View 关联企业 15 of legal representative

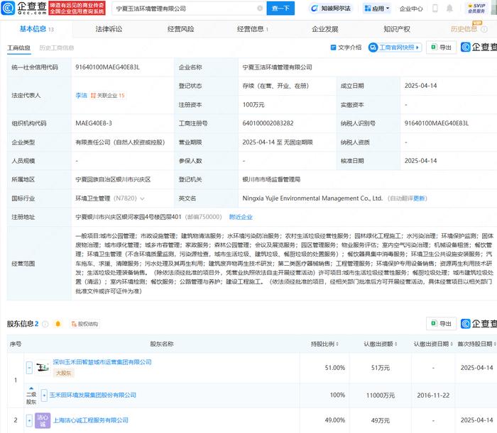(x=108, y=95)
